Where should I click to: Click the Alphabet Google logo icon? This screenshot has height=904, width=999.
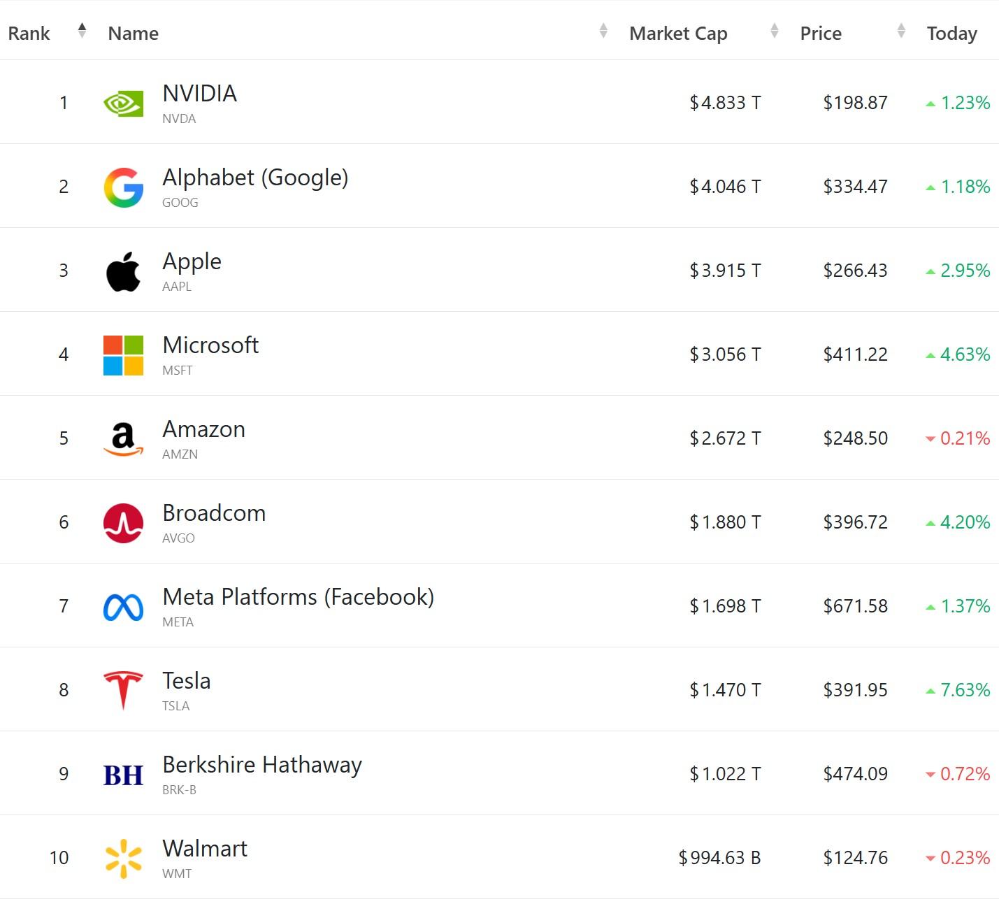(x=123, y=187)
